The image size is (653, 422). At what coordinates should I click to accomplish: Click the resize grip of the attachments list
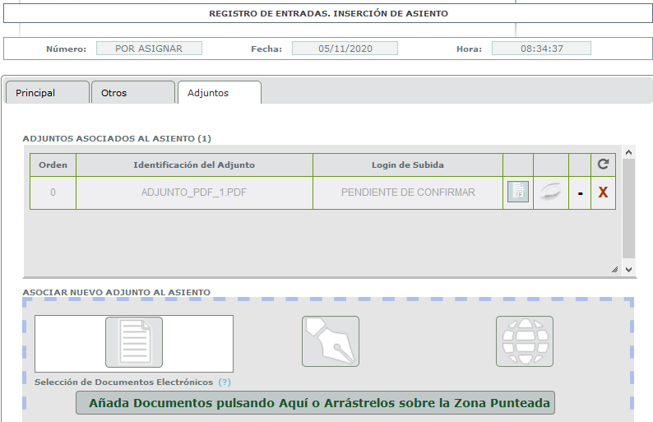point(614,270)
